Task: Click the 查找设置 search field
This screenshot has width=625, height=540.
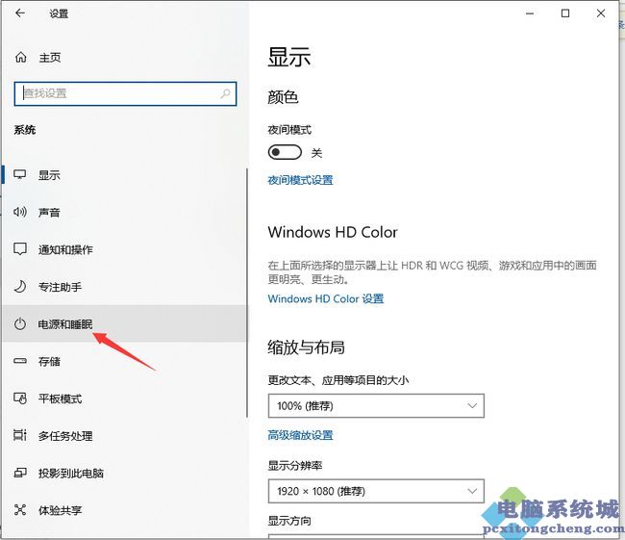Action: coord(125,93)
